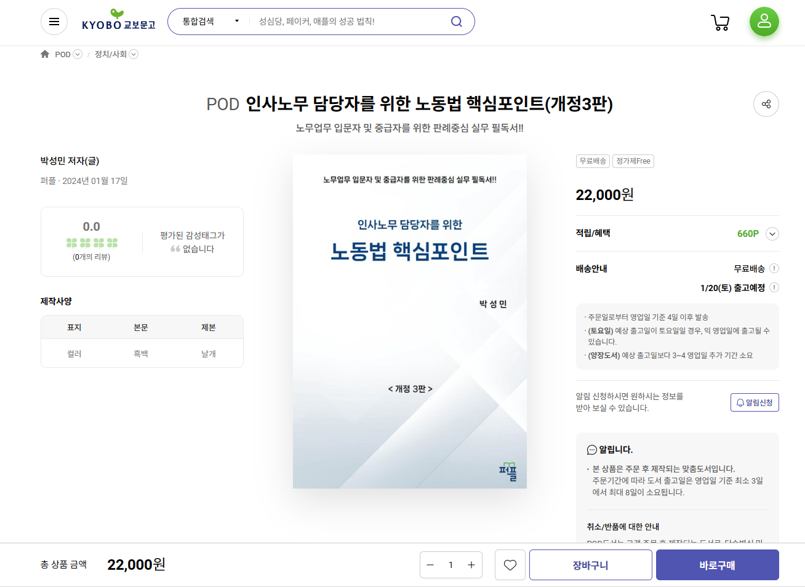Add to cart with 장바구니 button
Image resolution: width=805 pixels, height=587 pixels.
pyautogui.click(x=590, y=565)
